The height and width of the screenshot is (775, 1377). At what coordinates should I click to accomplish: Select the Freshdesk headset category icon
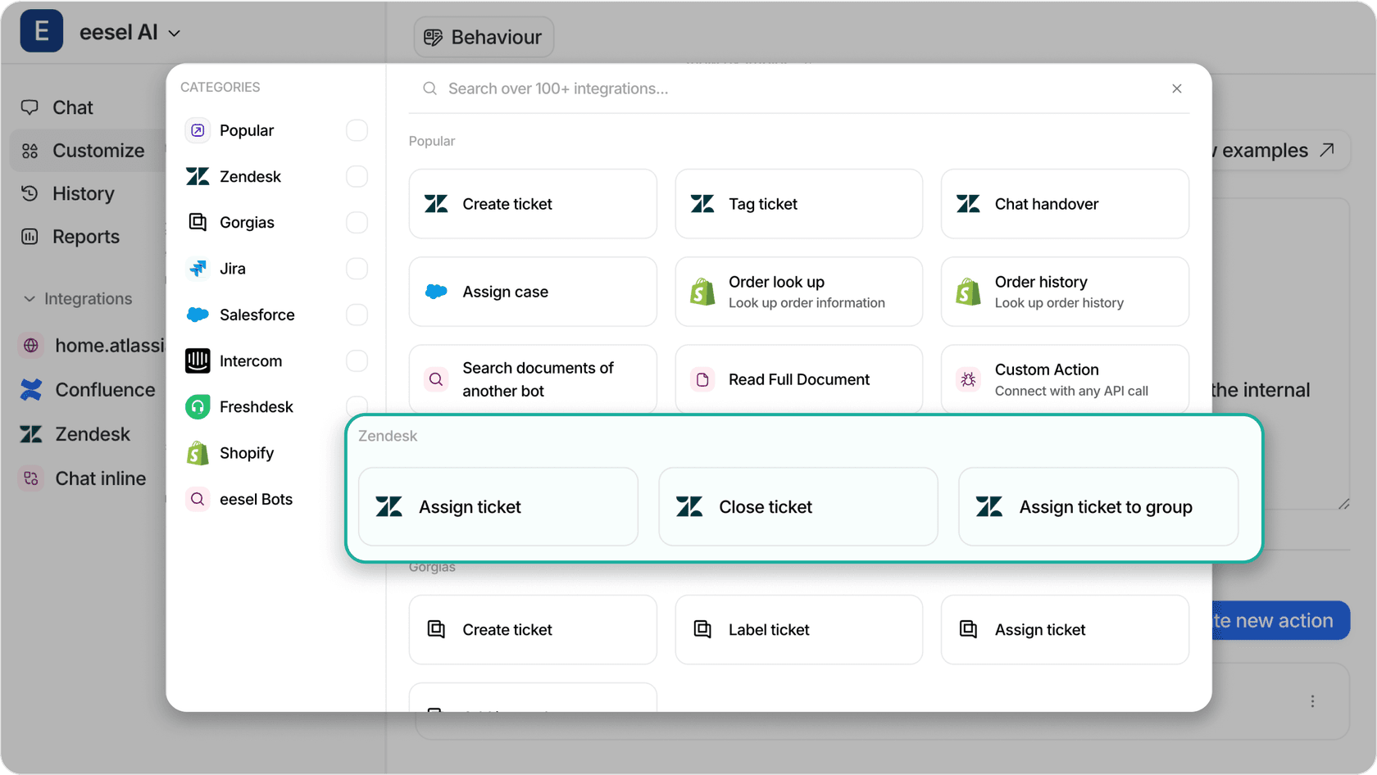pyautogui.click(x=198, y=406)
